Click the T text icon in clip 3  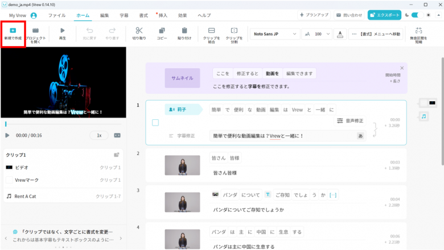268,195
